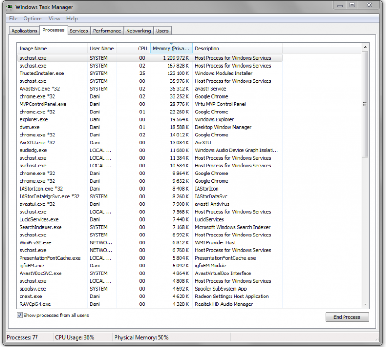Select the Processes tab
The image size is (386, 347).
click(x=54, y=30)
